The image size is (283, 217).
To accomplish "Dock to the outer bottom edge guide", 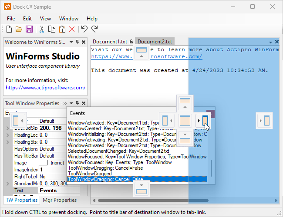I will 141,188.
